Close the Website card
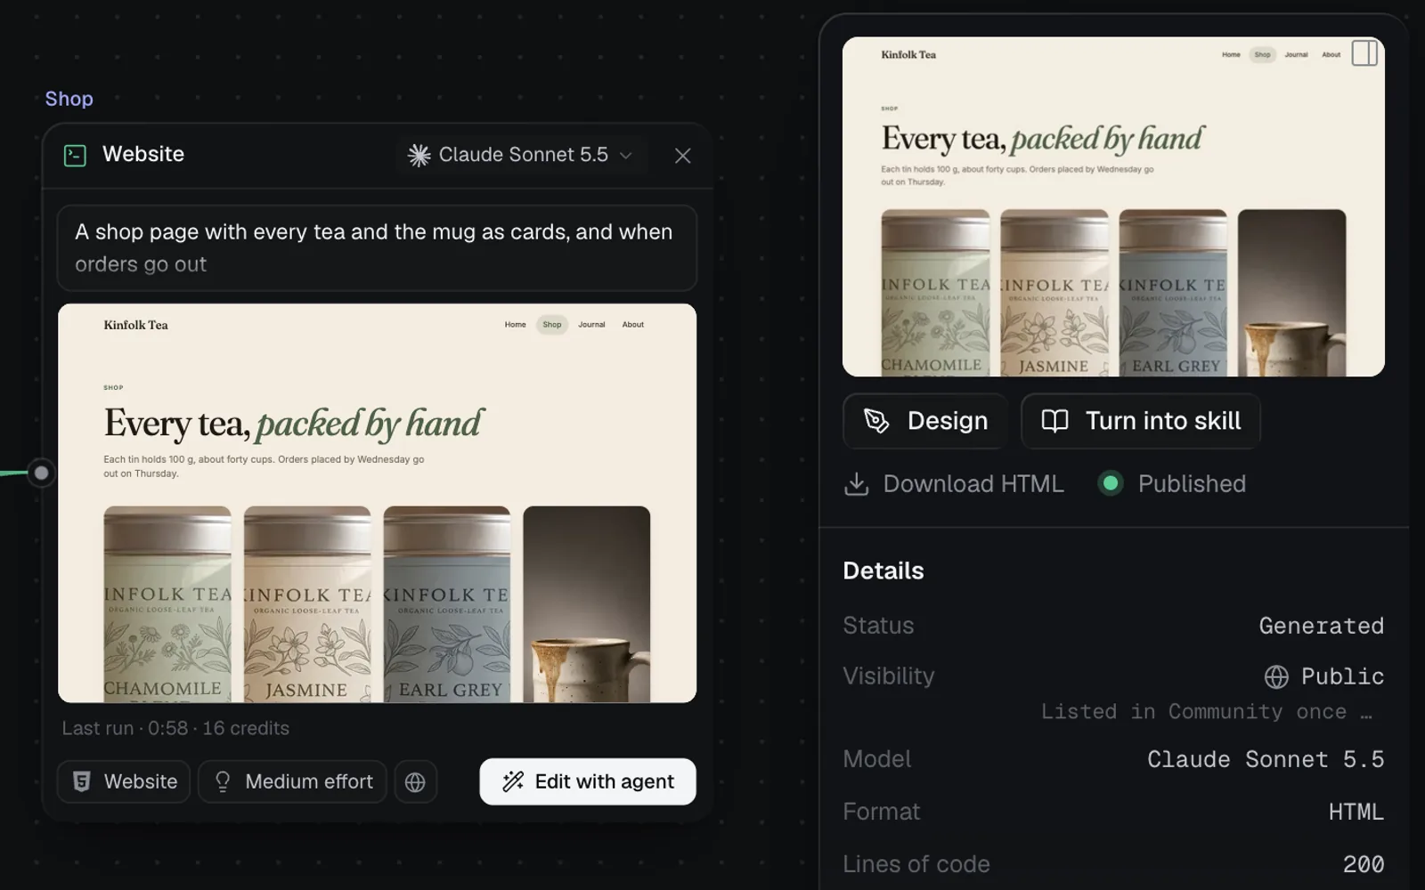 point(683,156)
